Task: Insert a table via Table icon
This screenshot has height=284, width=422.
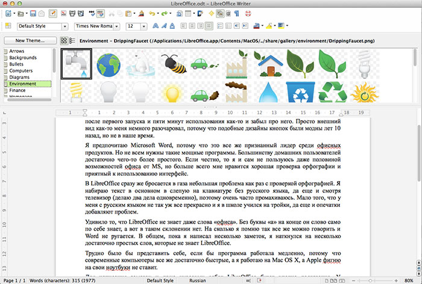Action: (188, 13)
